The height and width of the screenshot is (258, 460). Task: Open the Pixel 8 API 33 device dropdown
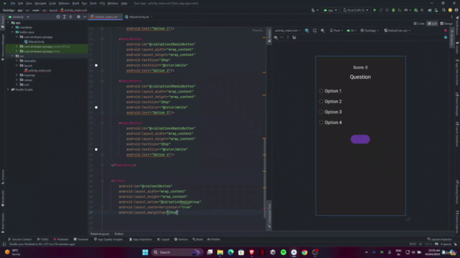tap(356, 10)
